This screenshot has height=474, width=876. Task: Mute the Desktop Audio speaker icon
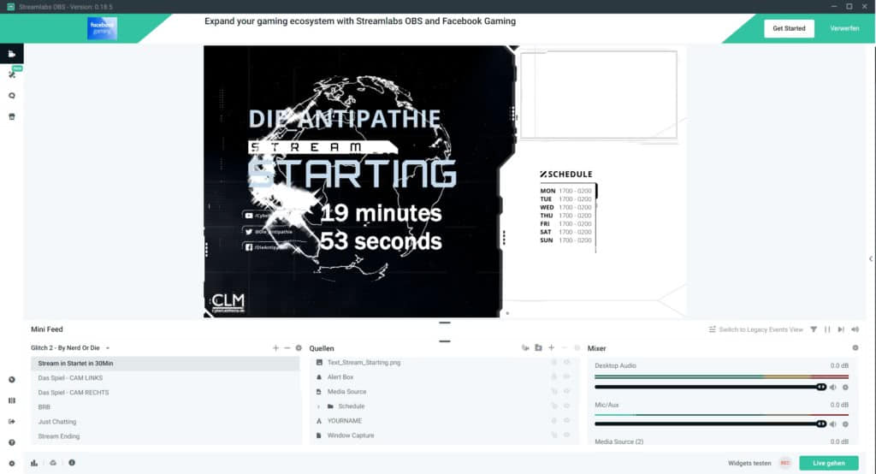(832, 388)
